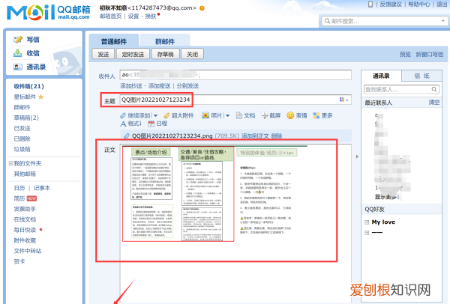Click the 存草稿 save draft button
The height and width of the screenshot is (304, 450).
[x=165, y=54]
